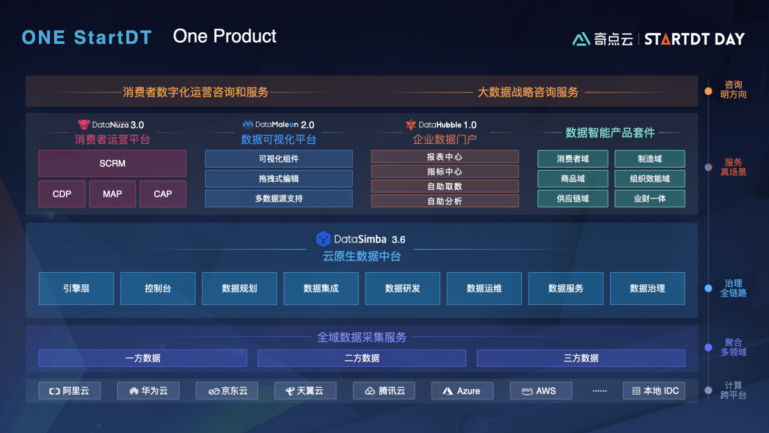
Task: Select the 三方数据 bar
Action: [581, 358]
